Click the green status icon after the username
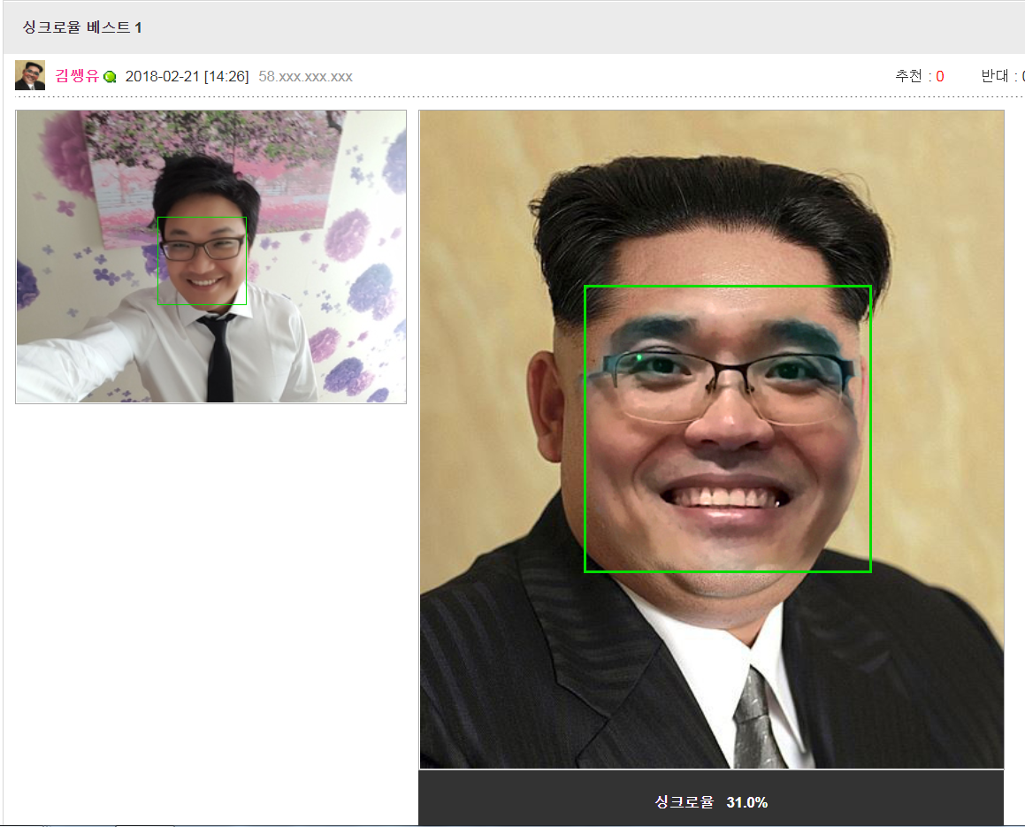 tap(110, 77)
